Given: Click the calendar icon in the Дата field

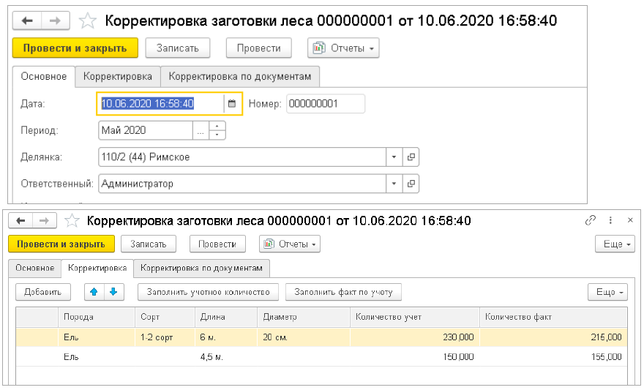Looking at the screenshot, I should tap(232, 104).
